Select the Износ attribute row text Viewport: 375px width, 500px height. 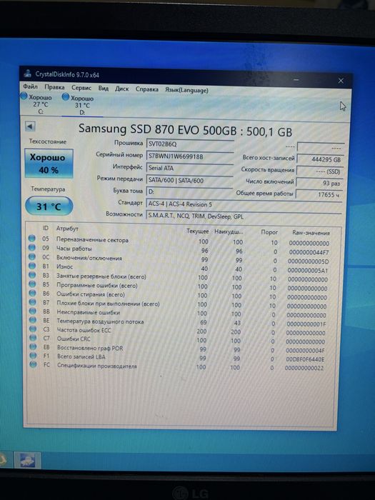[65, 266]
